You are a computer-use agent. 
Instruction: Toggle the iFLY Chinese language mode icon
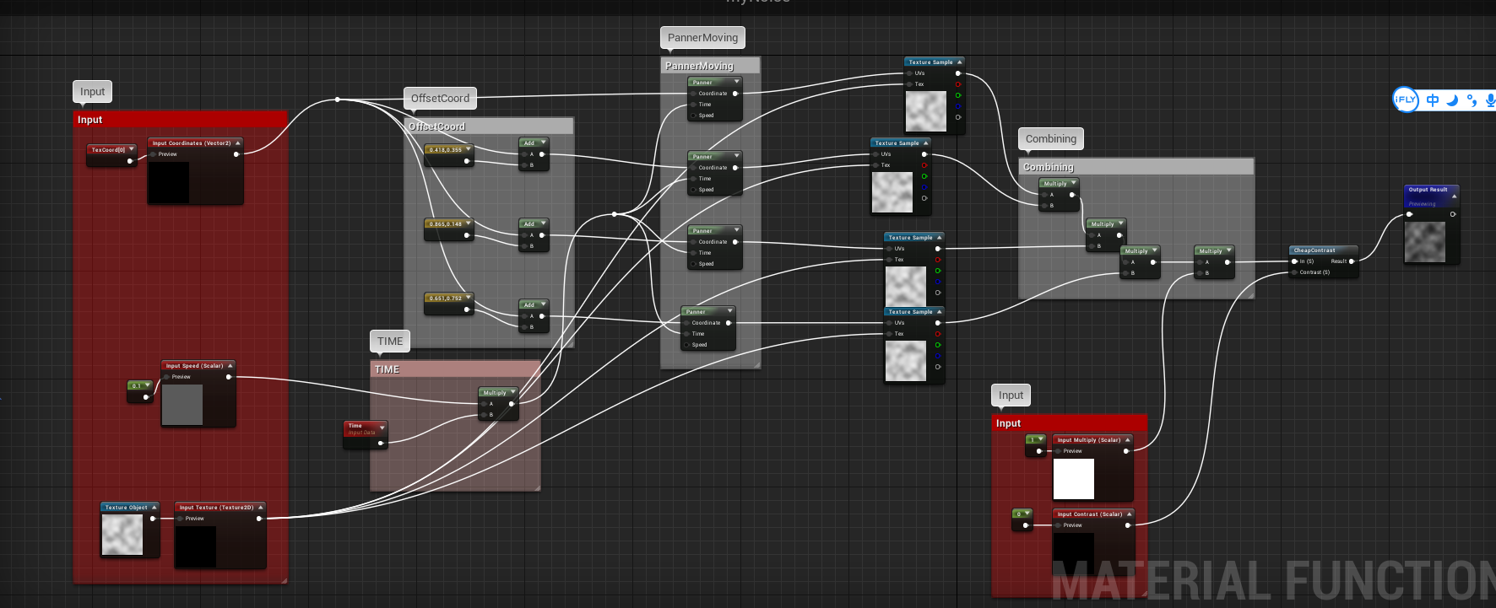(1433, 100)
